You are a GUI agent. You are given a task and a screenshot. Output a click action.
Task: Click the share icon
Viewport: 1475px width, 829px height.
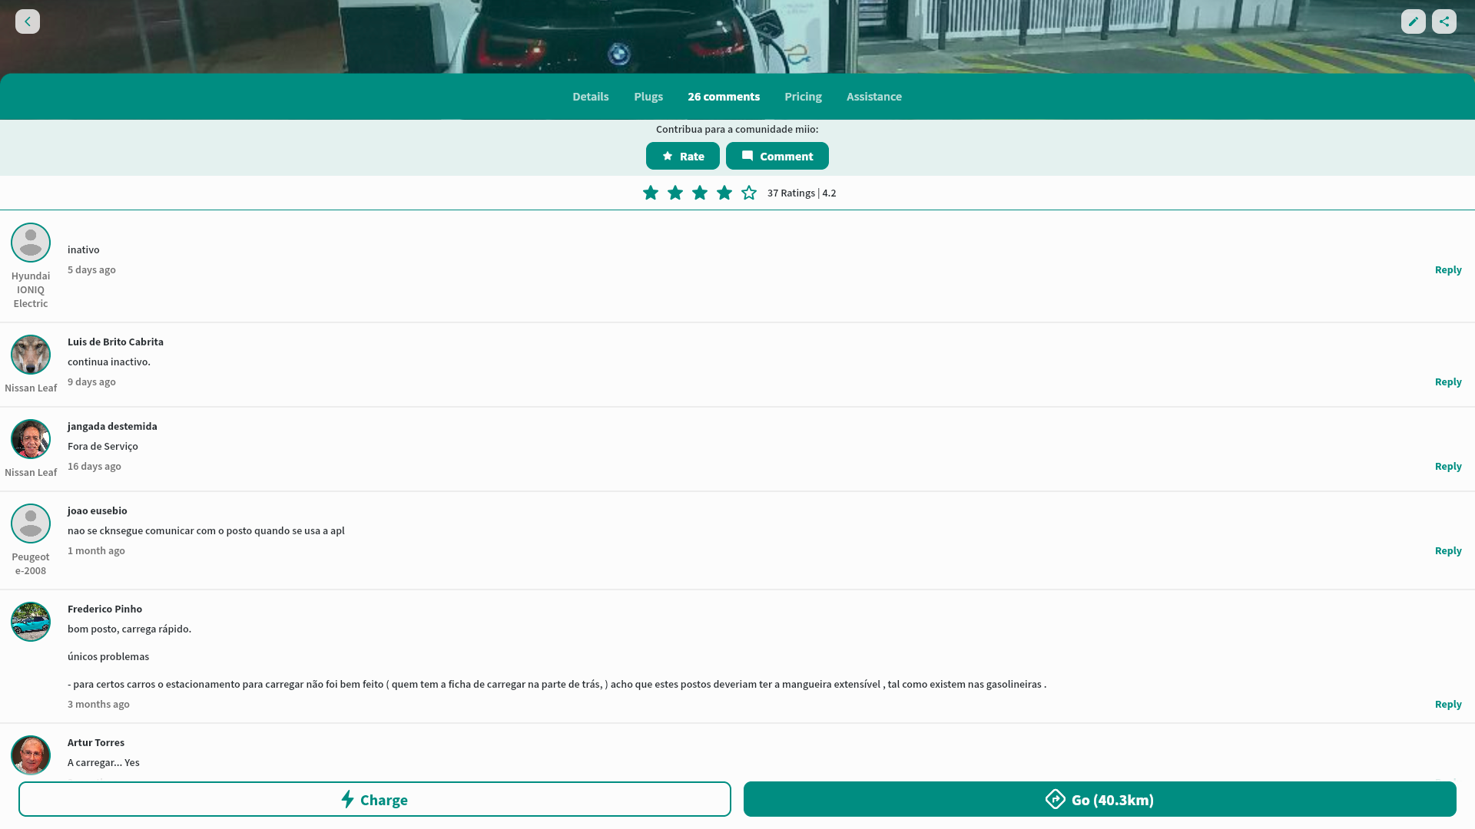(x=1444, y=21)
